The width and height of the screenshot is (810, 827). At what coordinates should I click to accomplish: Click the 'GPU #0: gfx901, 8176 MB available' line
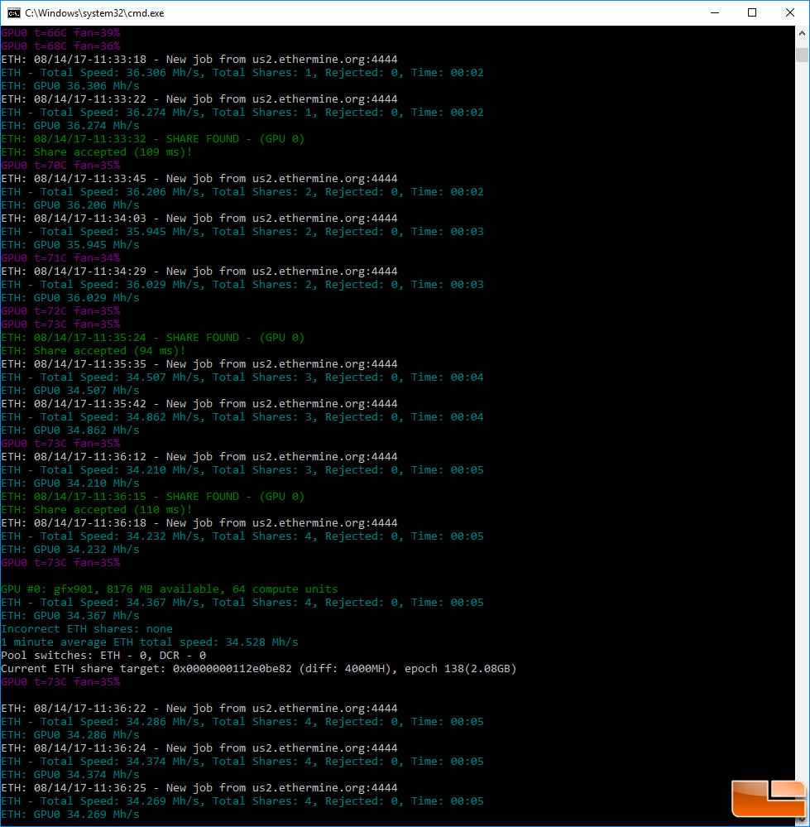tap(169, 589)
